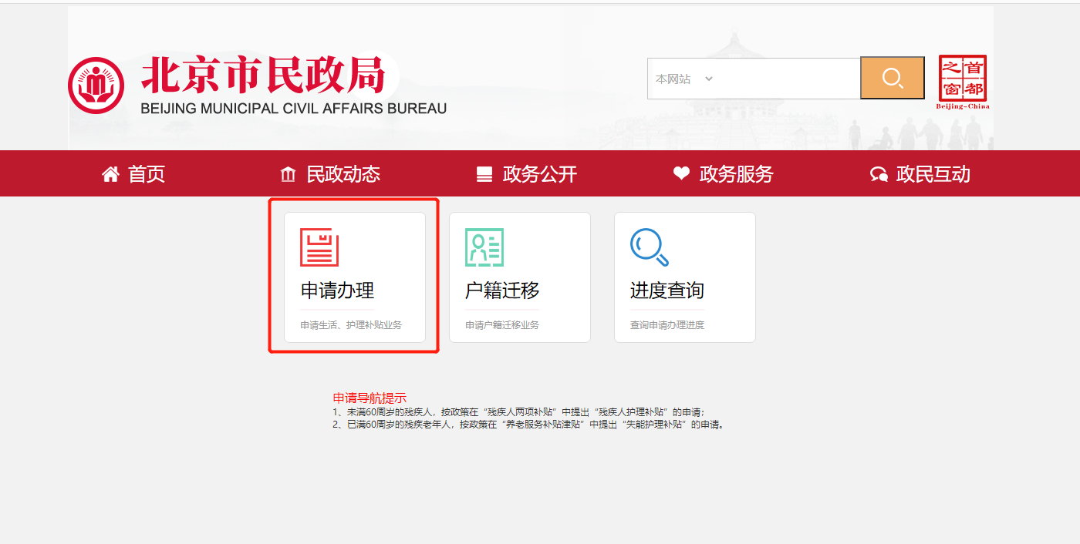
Task: Select the 申请办理 application form icon
Action: pos(319,247)
